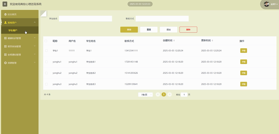Click the 学生姓名 search input field
Viewport: 279px width, 134px height.
click(85, 19)
